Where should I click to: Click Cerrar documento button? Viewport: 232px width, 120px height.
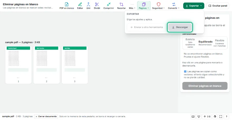(x=46, y=117)
